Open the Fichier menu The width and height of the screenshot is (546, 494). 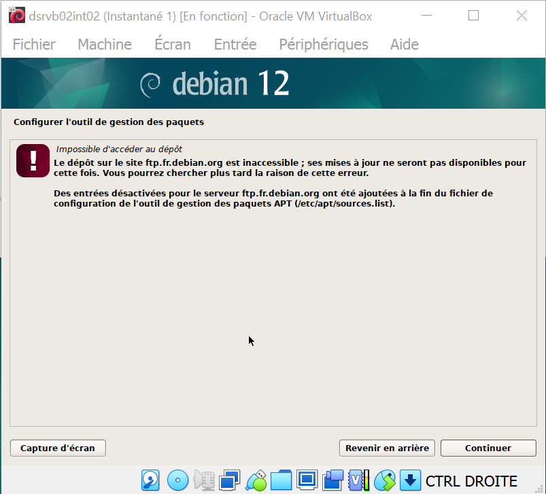(34, 44)
